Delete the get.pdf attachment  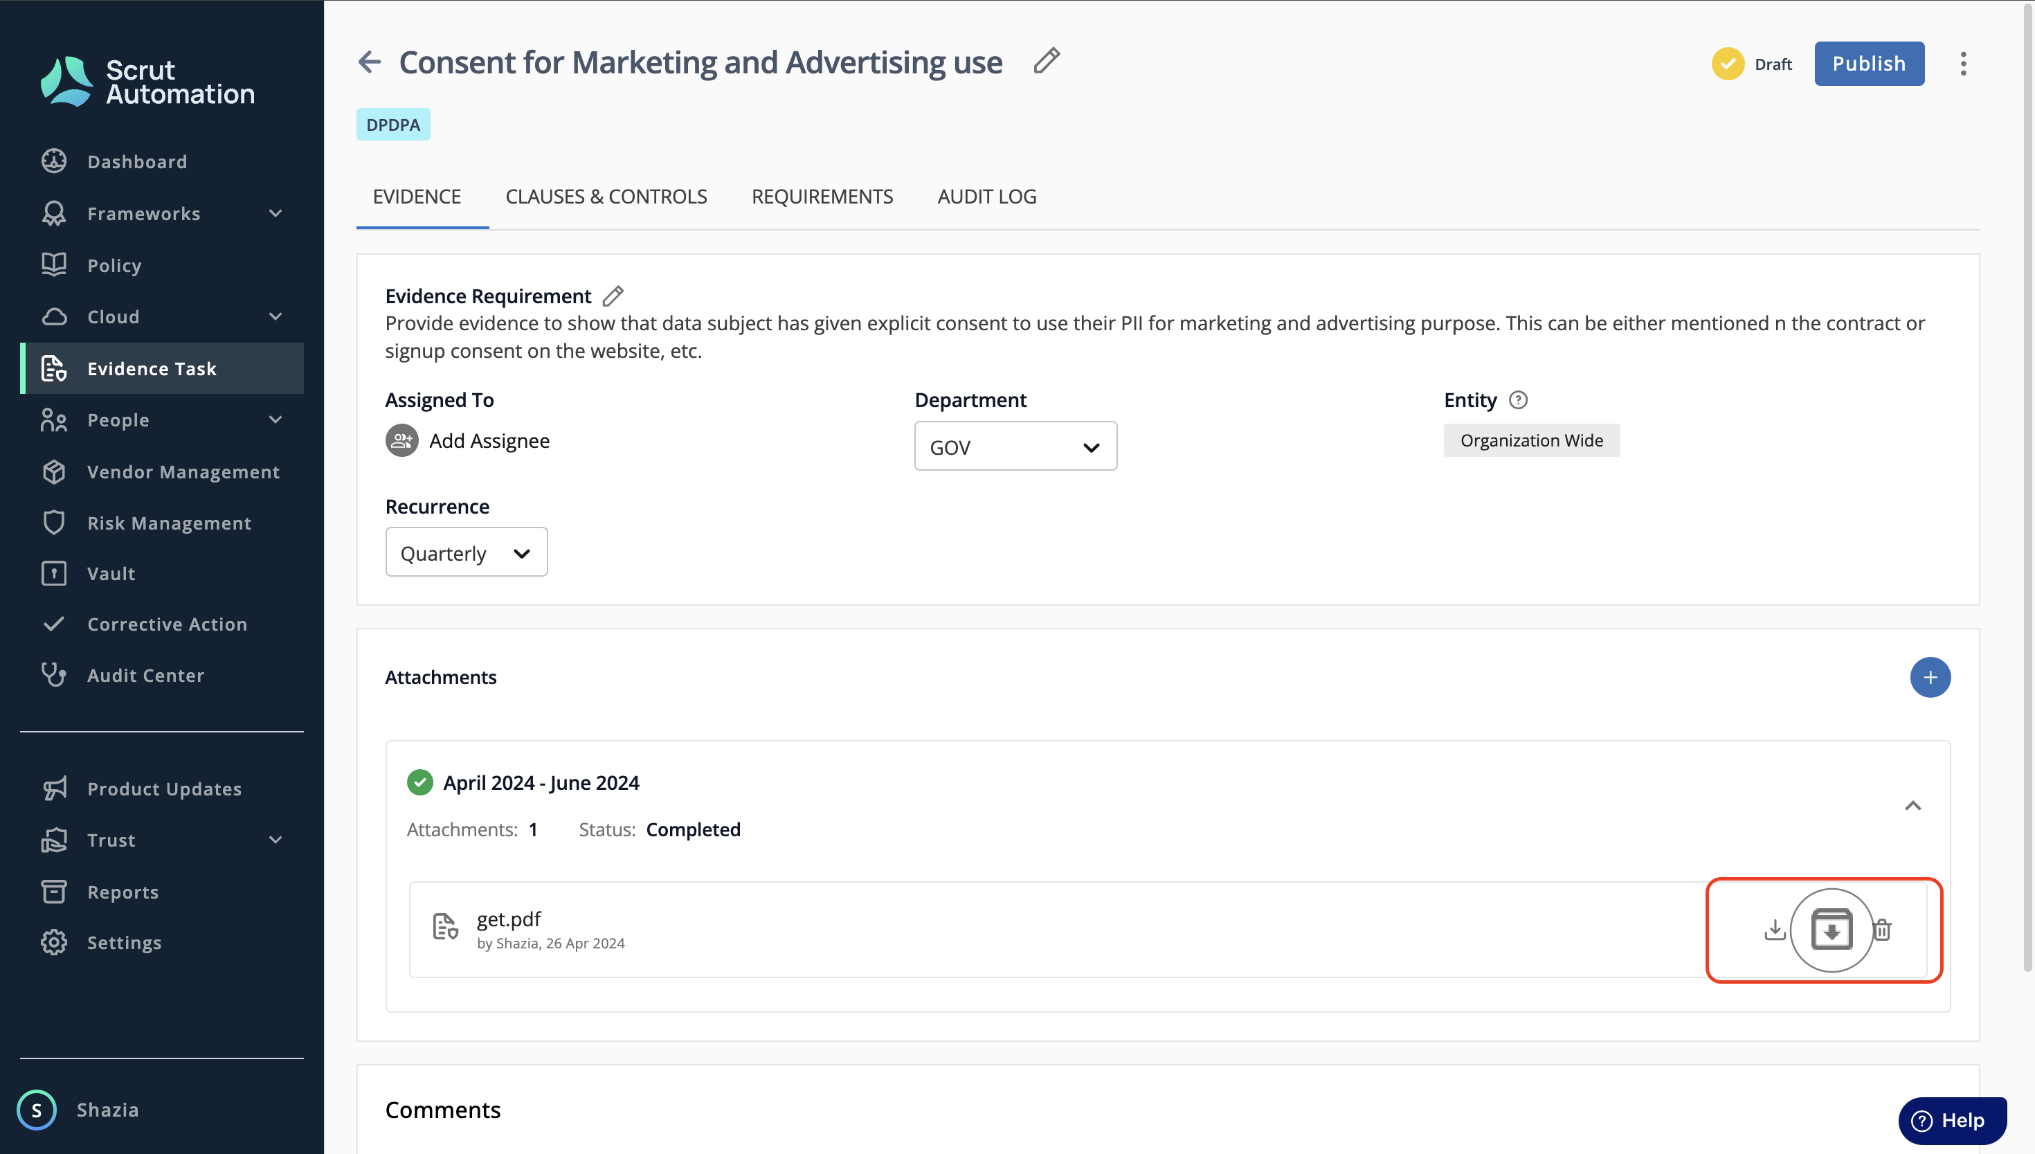tap(1883, 930)
